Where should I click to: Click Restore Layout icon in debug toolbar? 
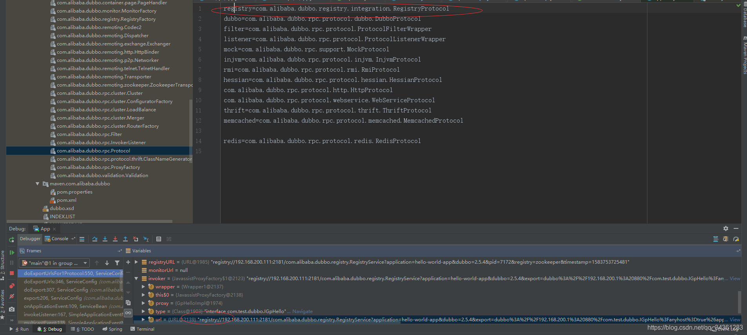click(x=716, y=239)
